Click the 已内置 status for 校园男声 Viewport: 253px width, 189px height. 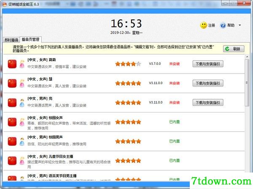pyautogui.click(x=175, y=141)
